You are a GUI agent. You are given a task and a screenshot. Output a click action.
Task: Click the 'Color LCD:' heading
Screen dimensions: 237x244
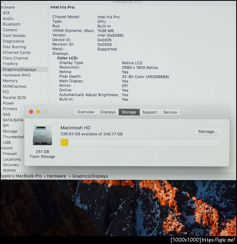pyautogui.click(x=68, y=58)
